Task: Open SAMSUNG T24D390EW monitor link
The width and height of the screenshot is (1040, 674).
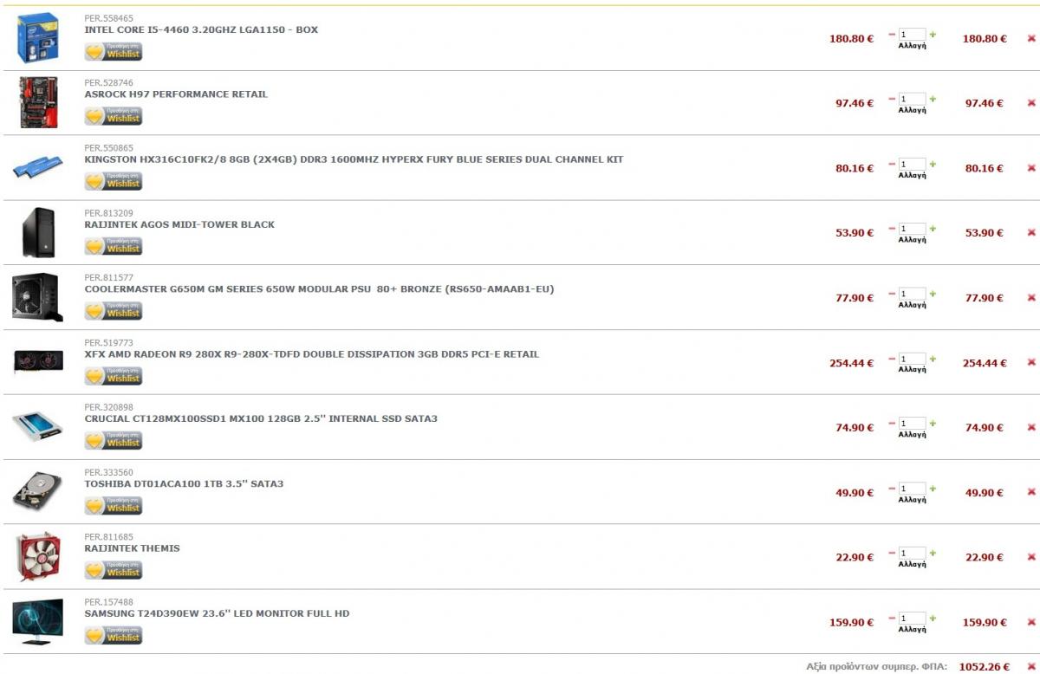Action: click(x=217, y=613)
